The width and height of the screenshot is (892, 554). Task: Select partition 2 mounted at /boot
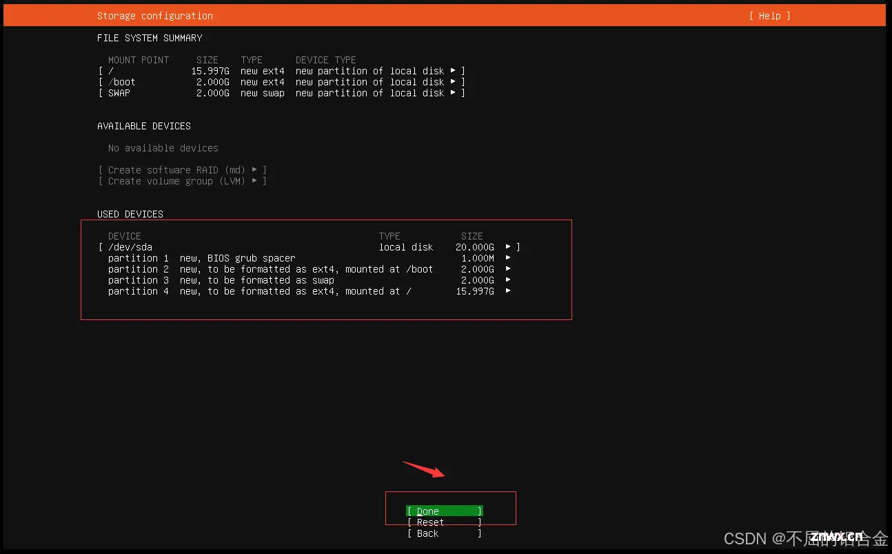tap(310, 269)
